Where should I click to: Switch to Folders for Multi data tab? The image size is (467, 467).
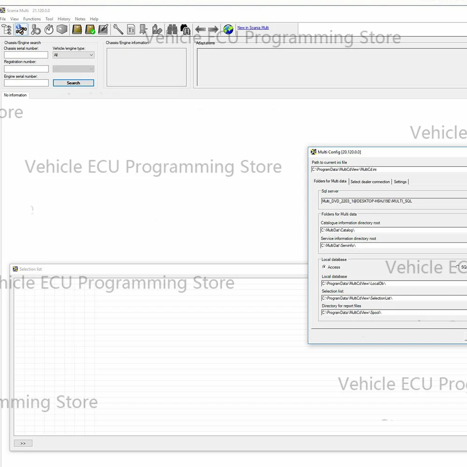click(330, 181)
